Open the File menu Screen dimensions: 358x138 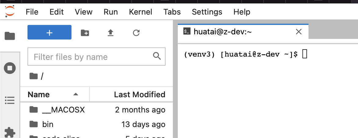[32, 12]
